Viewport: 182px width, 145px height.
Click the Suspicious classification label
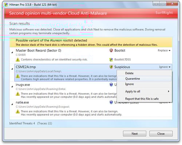(x=122, y=67)
